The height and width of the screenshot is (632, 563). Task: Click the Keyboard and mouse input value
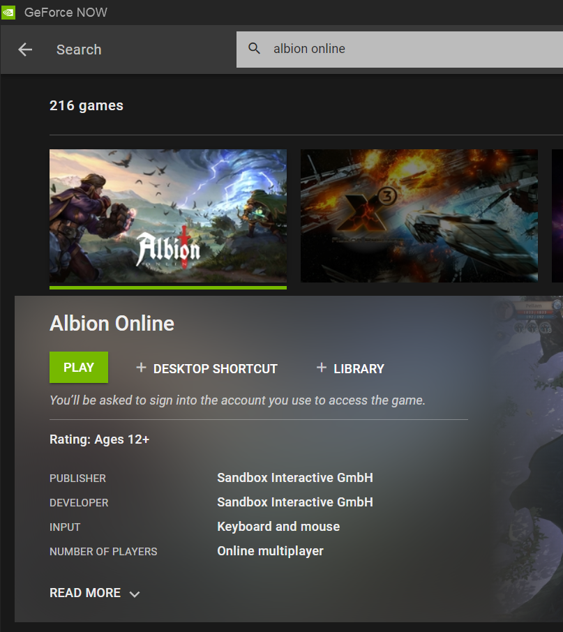coord(278,527)
